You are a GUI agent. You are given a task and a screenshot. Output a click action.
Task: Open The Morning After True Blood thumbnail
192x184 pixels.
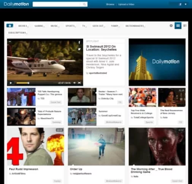click(x=157, y=147)
